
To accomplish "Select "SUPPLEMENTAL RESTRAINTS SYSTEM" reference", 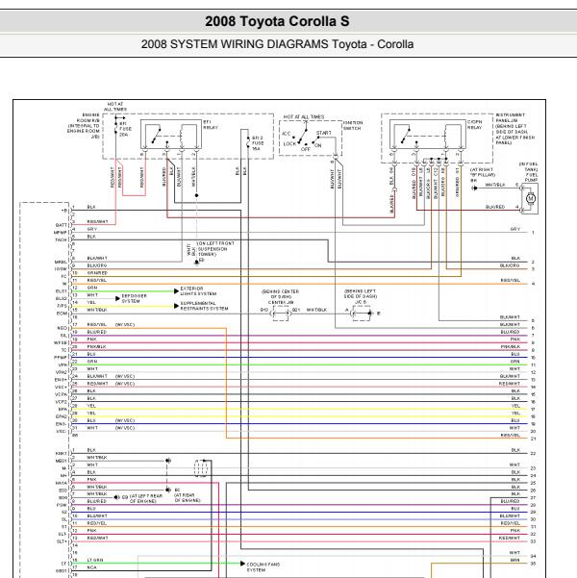I will coord(204,306).
